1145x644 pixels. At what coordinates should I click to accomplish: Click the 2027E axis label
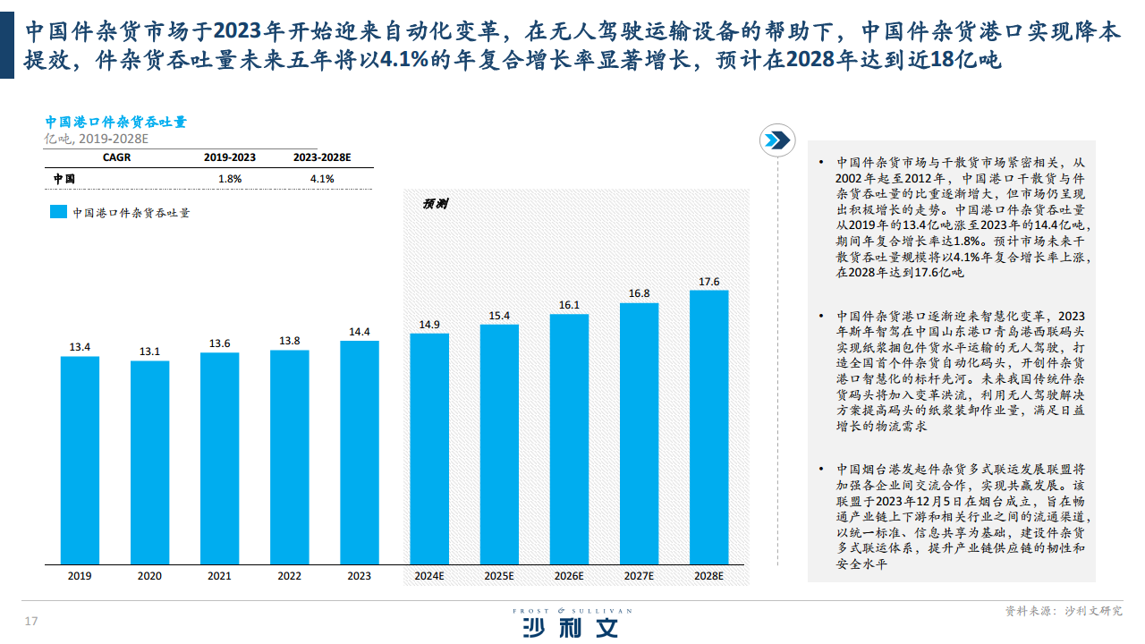(x=639, y=576)
